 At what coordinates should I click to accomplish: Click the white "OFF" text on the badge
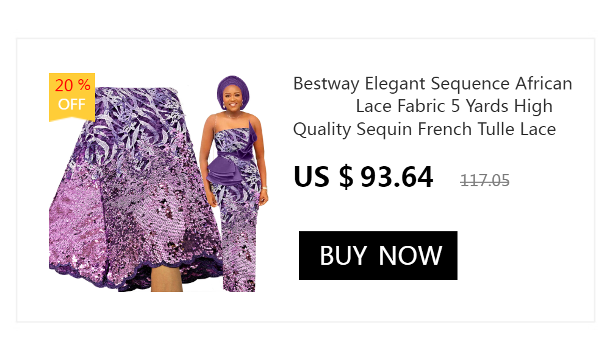[71, 104]
